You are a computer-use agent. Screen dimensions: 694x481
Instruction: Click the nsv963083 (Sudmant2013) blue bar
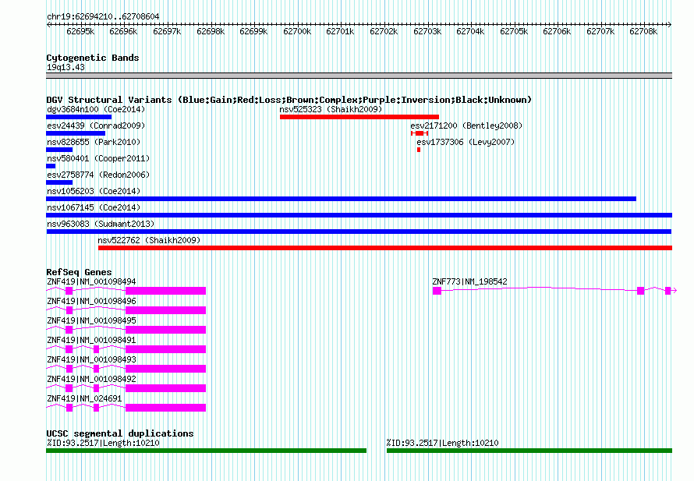point(359,232)
